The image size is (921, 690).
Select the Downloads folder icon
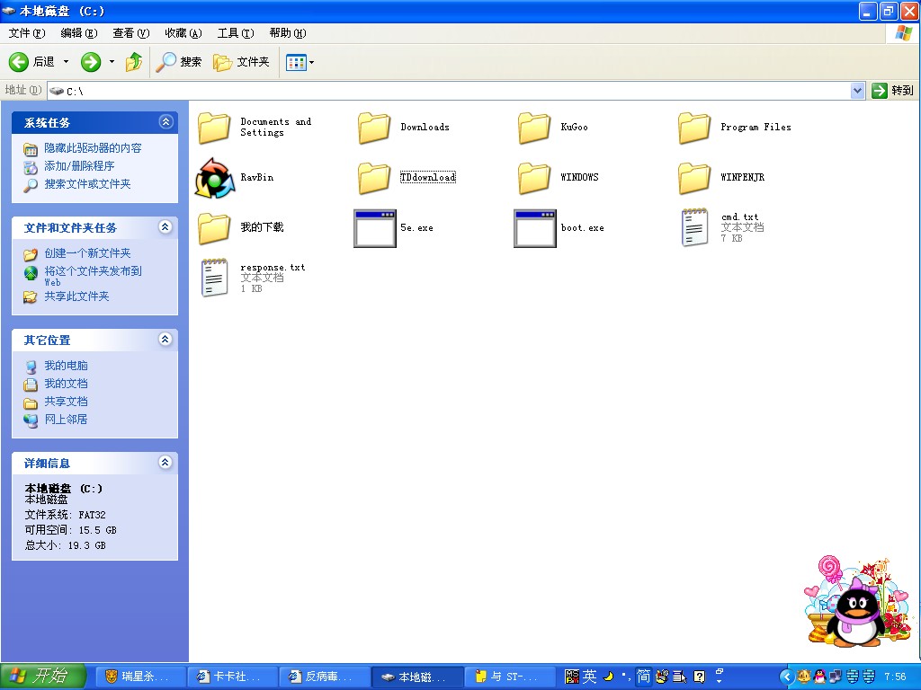tap(374, 128)
